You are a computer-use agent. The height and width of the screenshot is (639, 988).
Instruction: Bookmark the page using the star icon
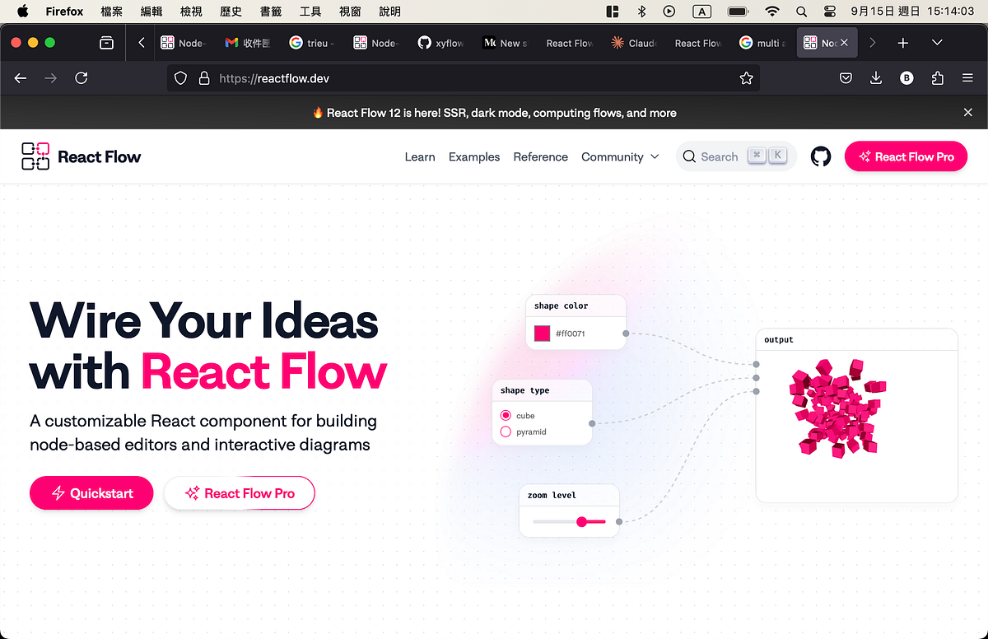point(746,77)
